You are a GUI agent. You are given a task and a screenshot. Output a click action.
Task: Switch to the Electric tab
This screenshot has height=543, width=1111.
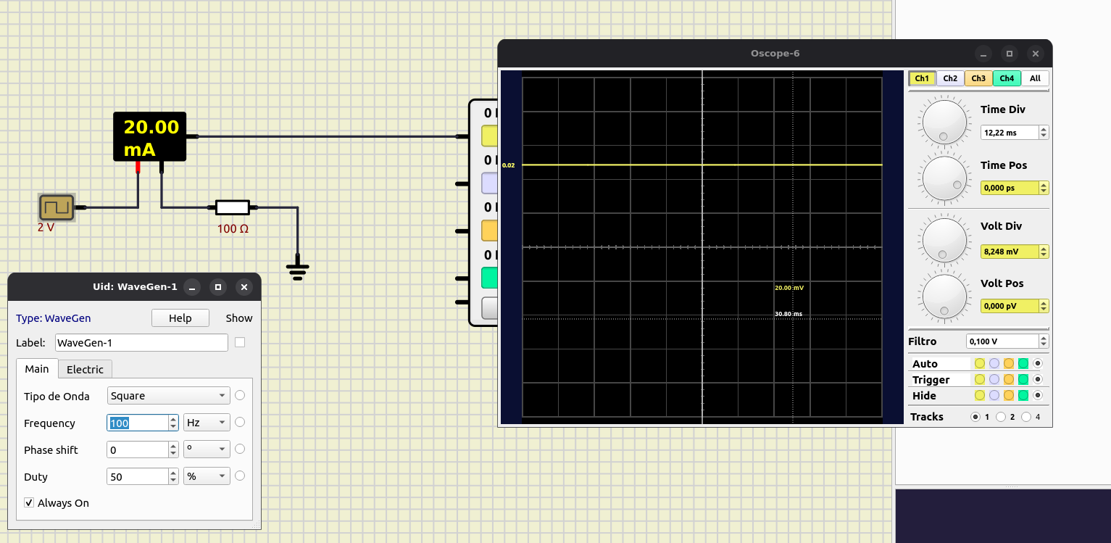(x=85, y=369)
